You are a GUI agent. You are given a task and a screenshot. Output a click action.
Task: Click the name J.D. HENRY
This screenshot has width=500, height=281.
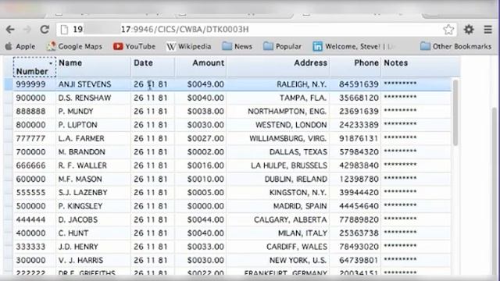tap(78, 247)
